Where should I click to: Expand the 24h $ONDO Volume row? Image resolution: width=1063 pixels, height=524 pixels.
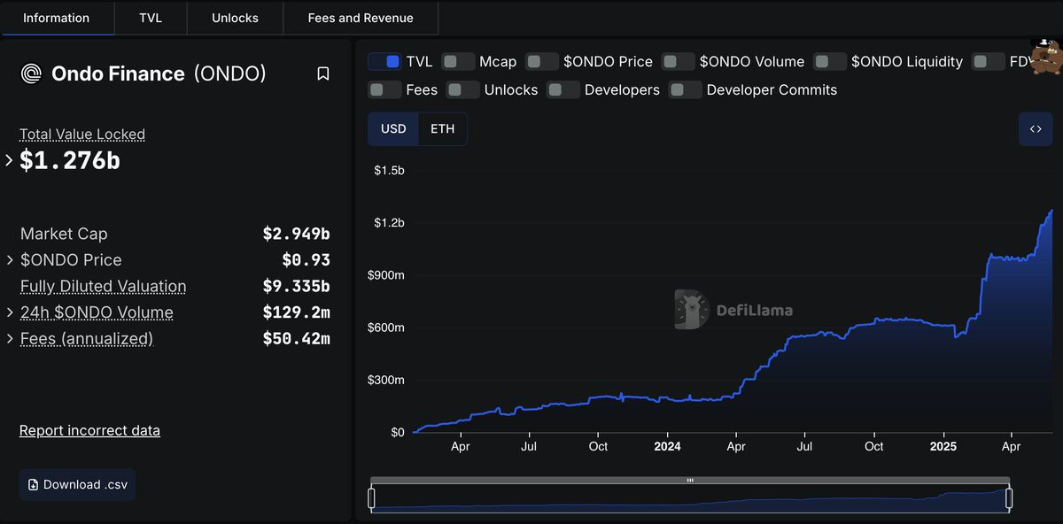point(10,312)
